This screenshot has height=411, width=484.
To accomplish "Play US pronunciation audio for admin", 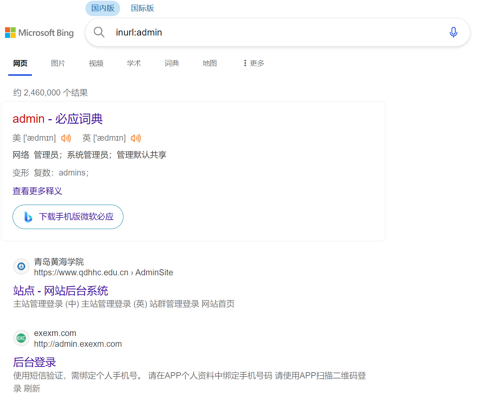I will coord(66,138).
